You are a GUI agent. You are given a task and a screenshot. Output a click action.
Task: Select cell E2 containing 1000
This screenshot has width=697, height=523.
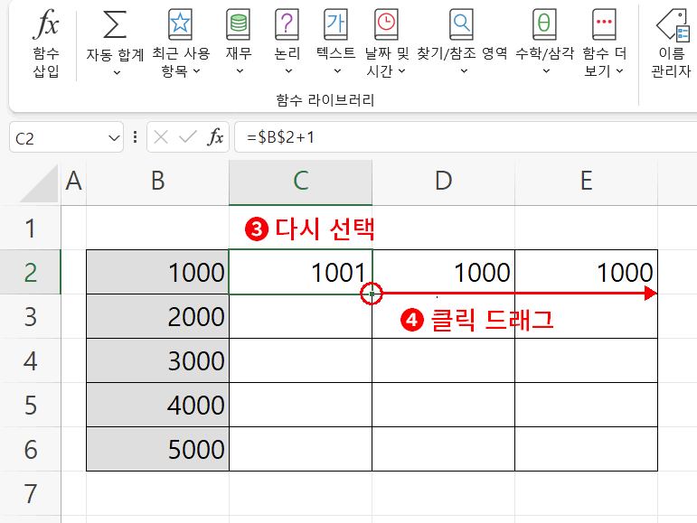click(587, 272)
